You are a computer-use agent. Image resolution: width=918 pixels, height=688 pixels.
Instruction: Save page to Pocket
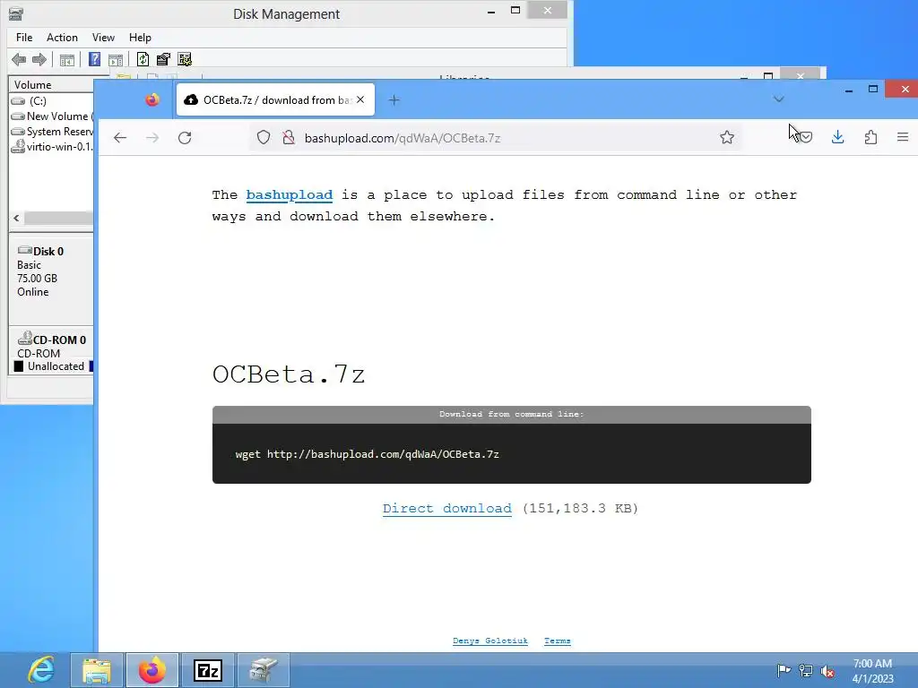point(806,137)
